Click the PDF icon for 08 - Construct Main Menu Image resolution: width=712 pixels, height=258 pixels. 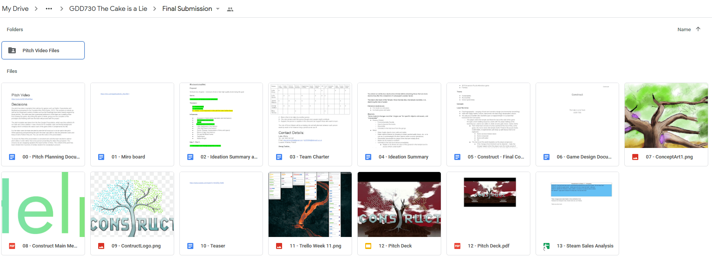click(12, 246)
